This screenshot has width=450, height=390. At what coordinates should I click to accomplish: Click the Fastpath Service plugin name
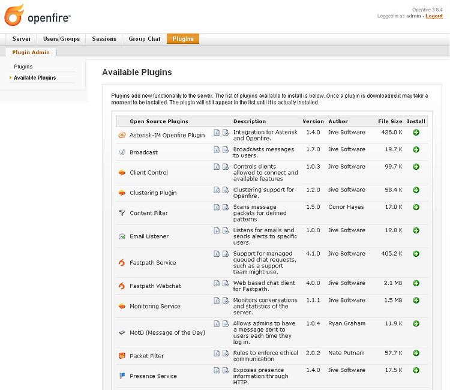[x=152, y=263]
